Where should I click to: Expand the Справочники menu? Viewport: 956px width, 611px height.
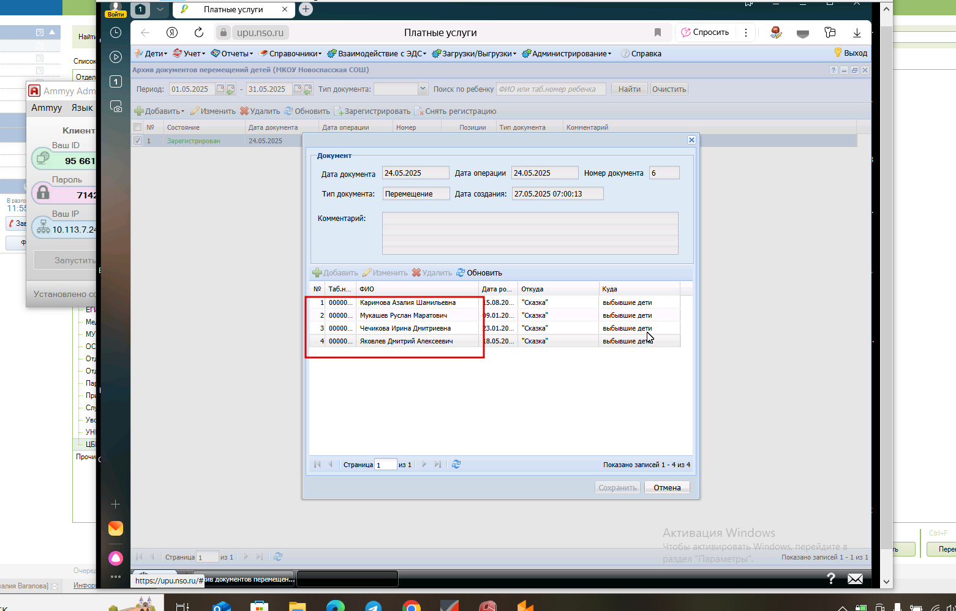[290, 53]
